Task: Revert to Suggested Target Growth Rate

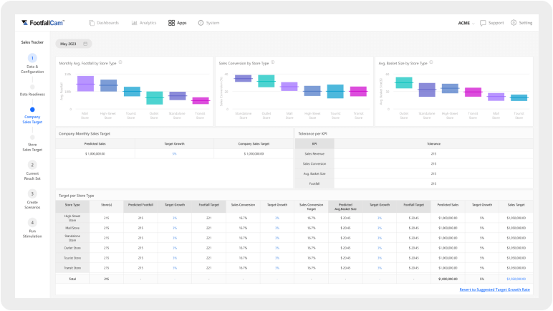Action: [494, 290]
